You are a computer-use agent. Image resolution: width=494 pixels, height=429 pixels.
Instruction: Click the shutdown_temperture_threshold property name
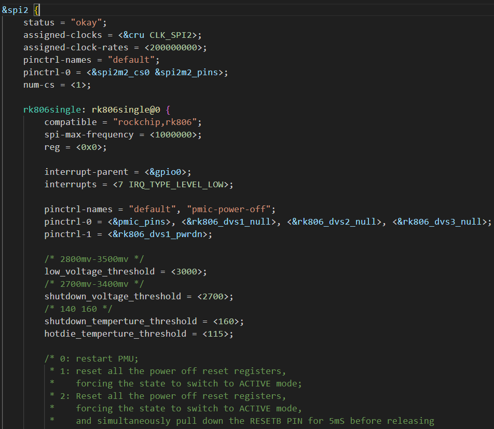[x=120, y=321]
